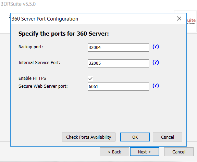Viewport: 197px width, 162px height.
Task: Click the dialog title 360 Server Port Configuration
Action: 45,19
